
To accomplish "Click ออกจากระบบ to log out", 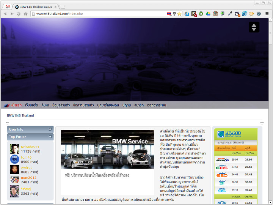I will (x=157, y=105).
